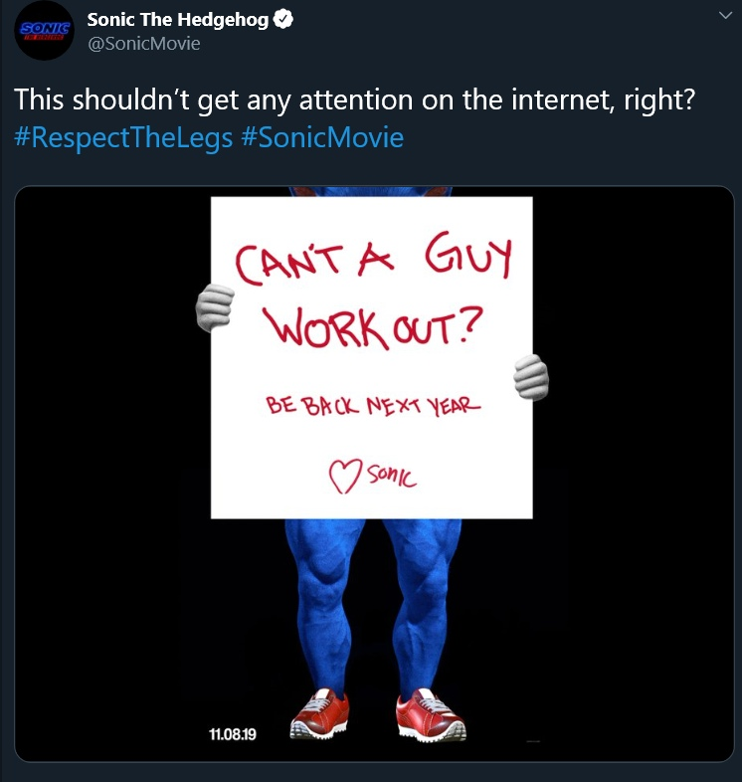Image resolution: width=742 pixels, height=782 pixels.
Task: Open the Sonic movie profile avatar
Action: click(x=43, y=30)
